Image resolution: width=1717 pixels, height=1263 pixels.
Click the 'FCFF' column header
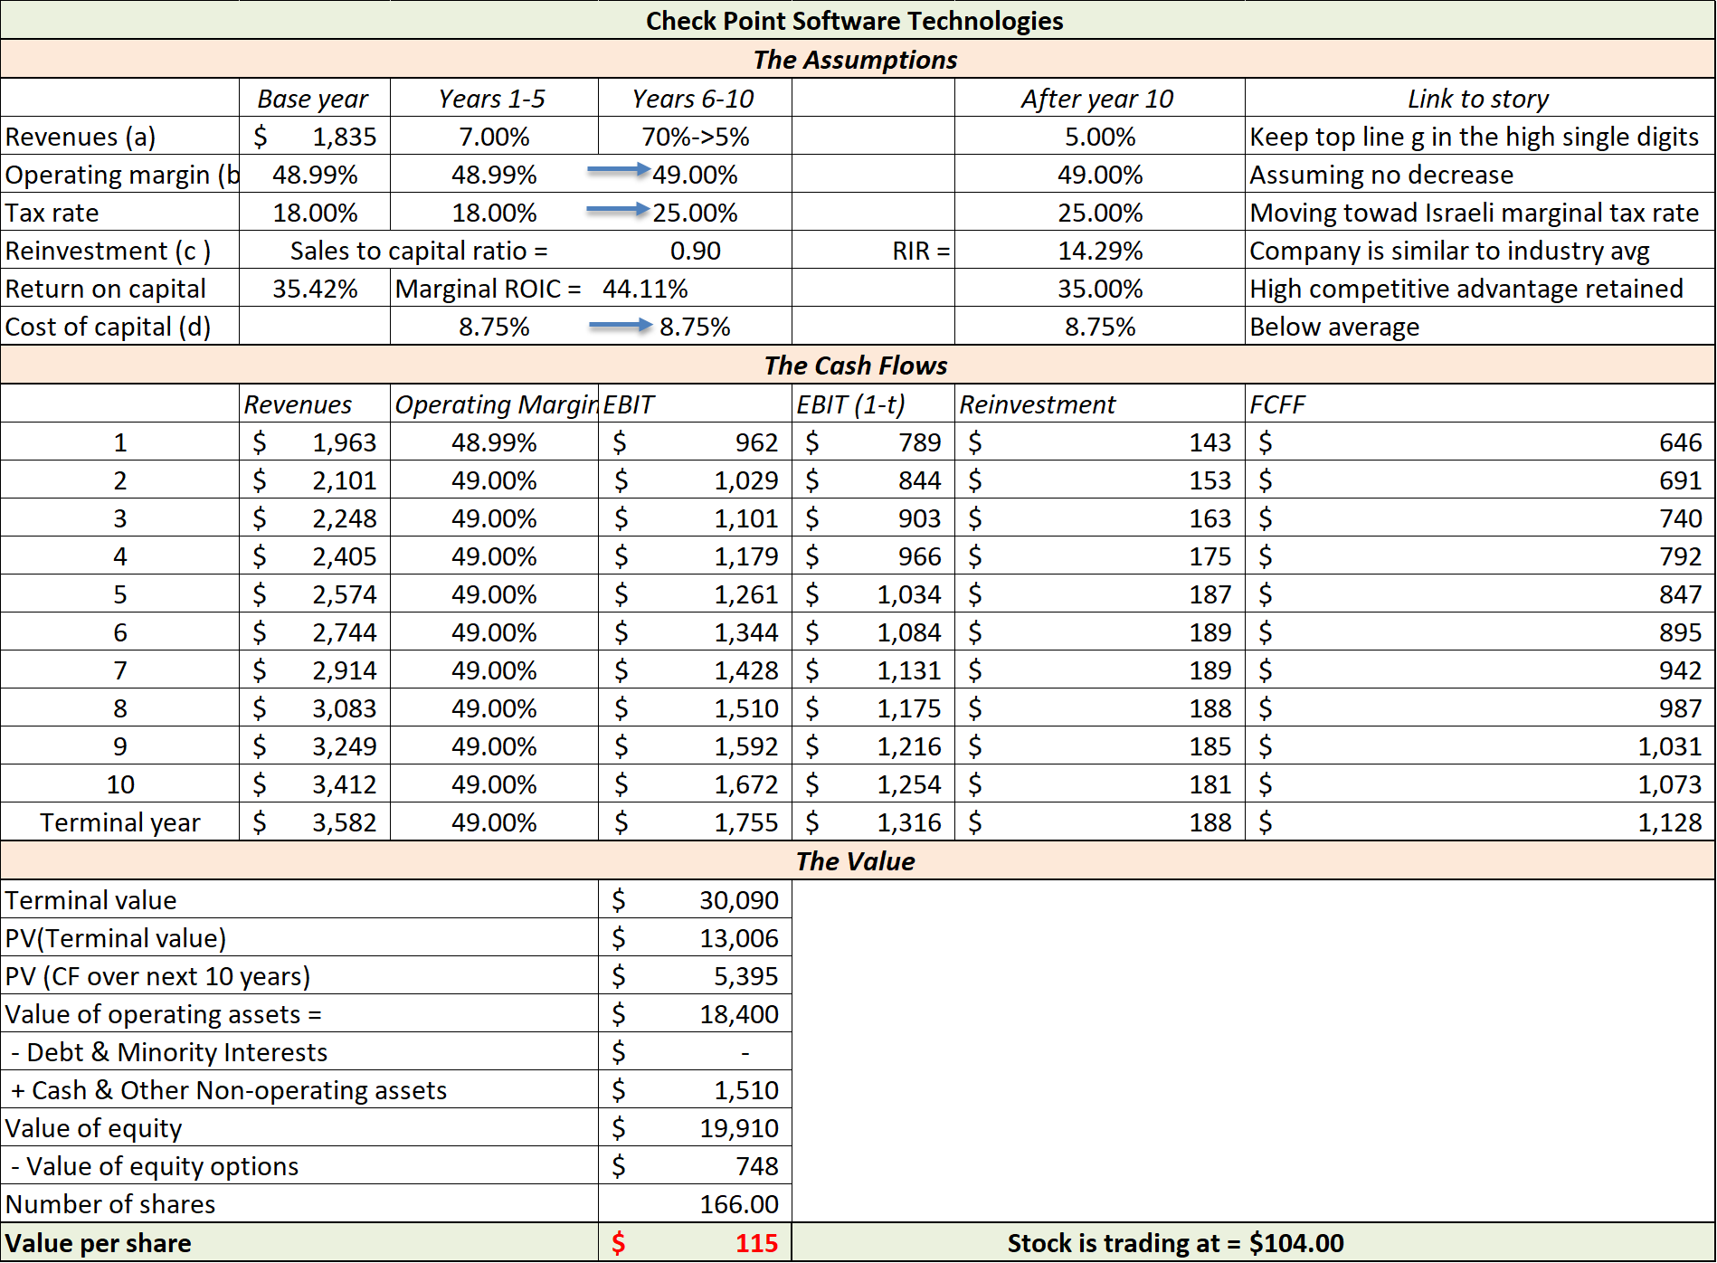pyautogui.click(x=1277, y=404)
